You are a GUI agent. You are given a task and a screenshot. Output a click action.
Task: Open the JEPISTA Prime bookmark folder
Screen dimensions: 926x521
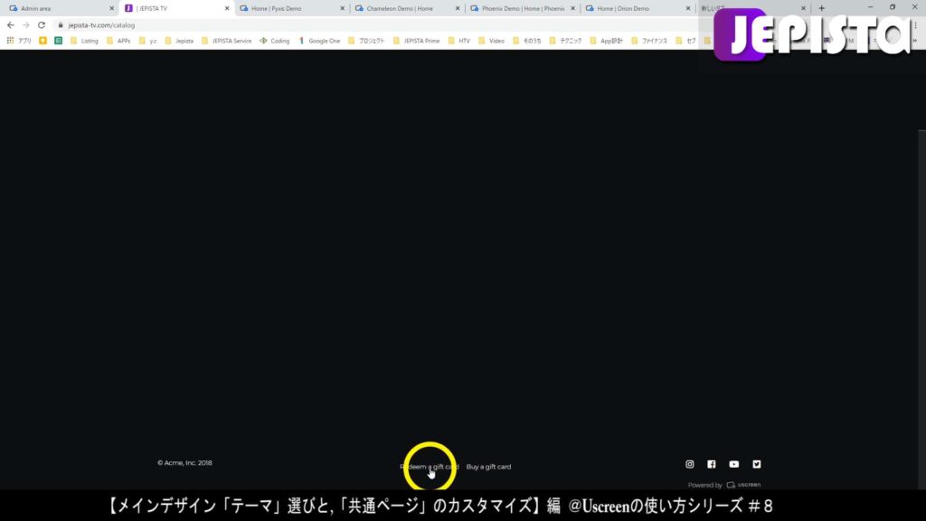[416, 41]
